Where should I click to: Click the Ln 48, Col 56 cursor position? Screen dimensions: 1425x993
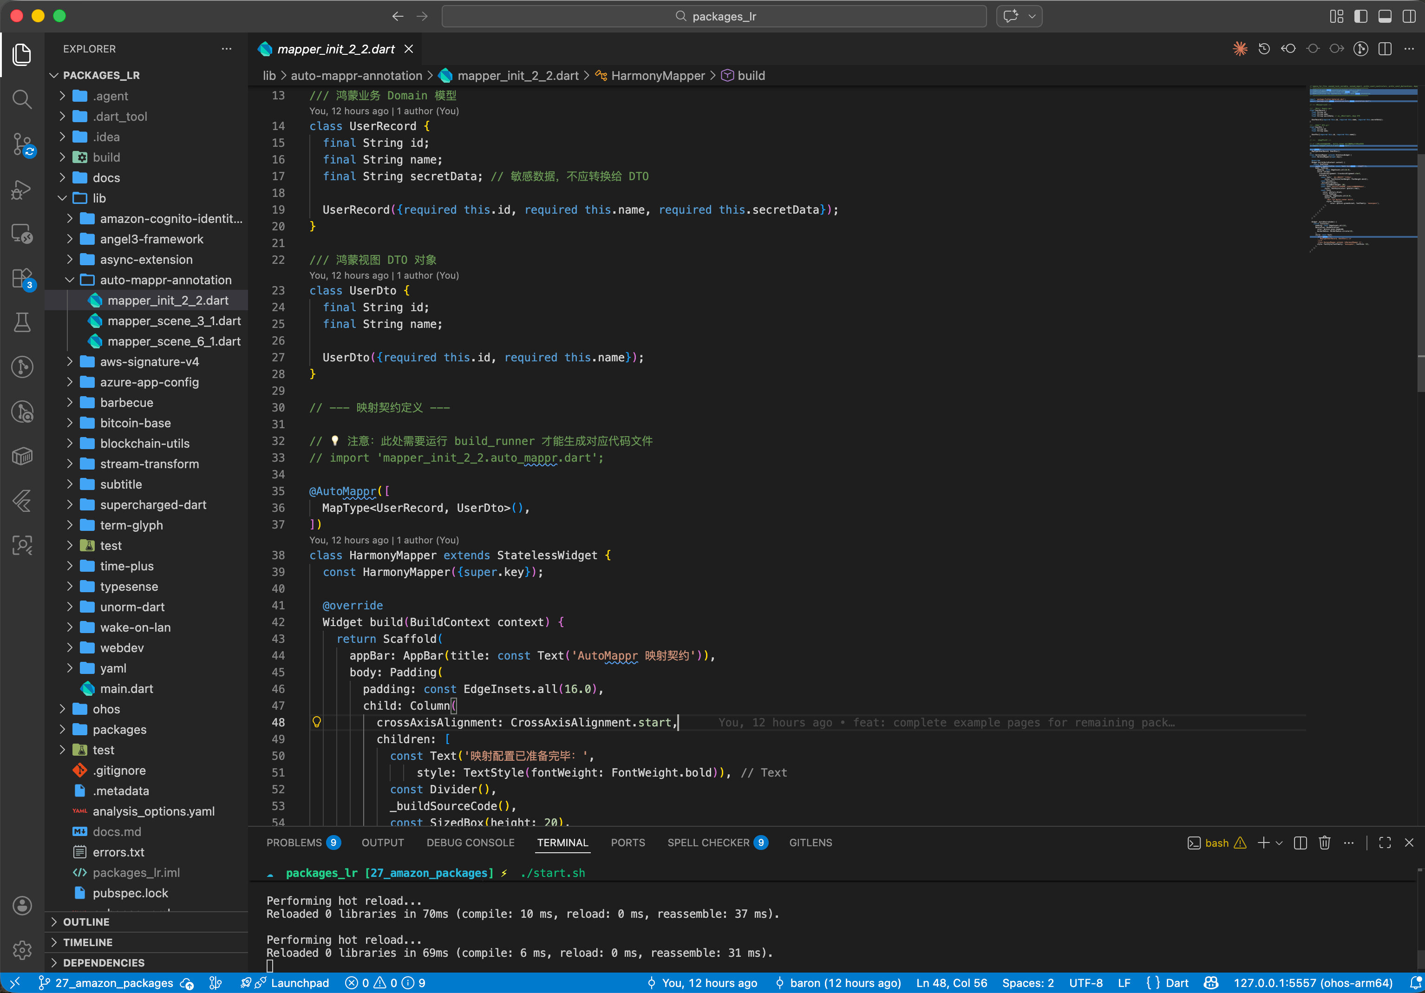click(951, 982)
